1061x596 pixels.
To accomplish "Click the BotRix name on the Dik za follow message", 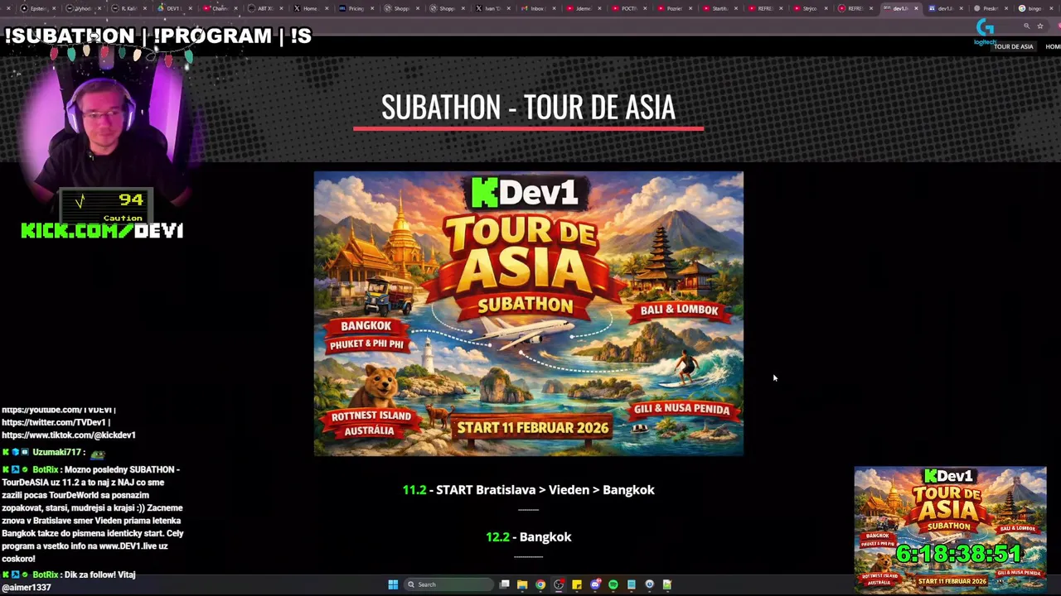I will [46, 574].
